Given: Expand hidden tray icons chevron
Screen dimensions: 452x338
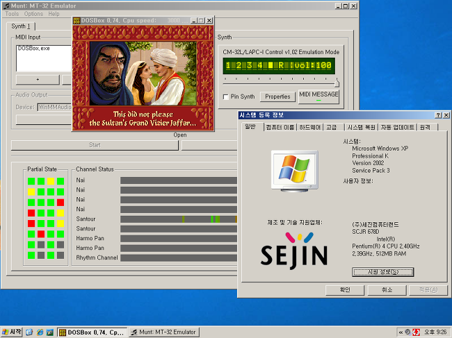Looking at the screenshot, I should click(401, 332).
